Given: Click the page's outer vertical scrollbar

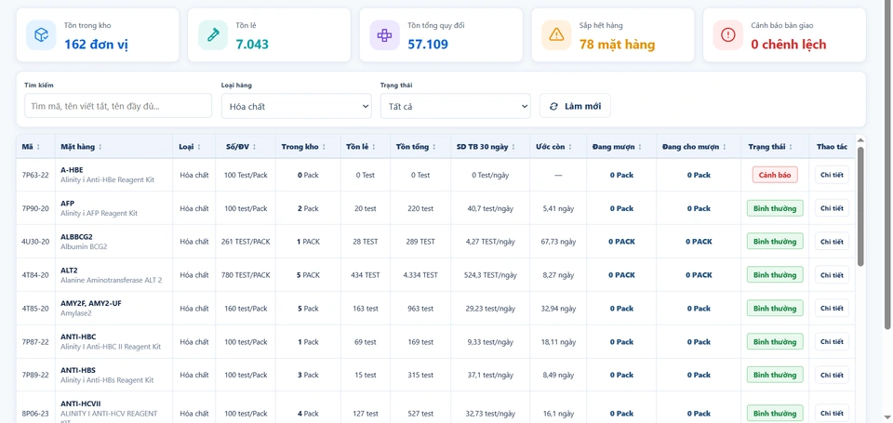Looking at the screenshot, I should [887, 165].
